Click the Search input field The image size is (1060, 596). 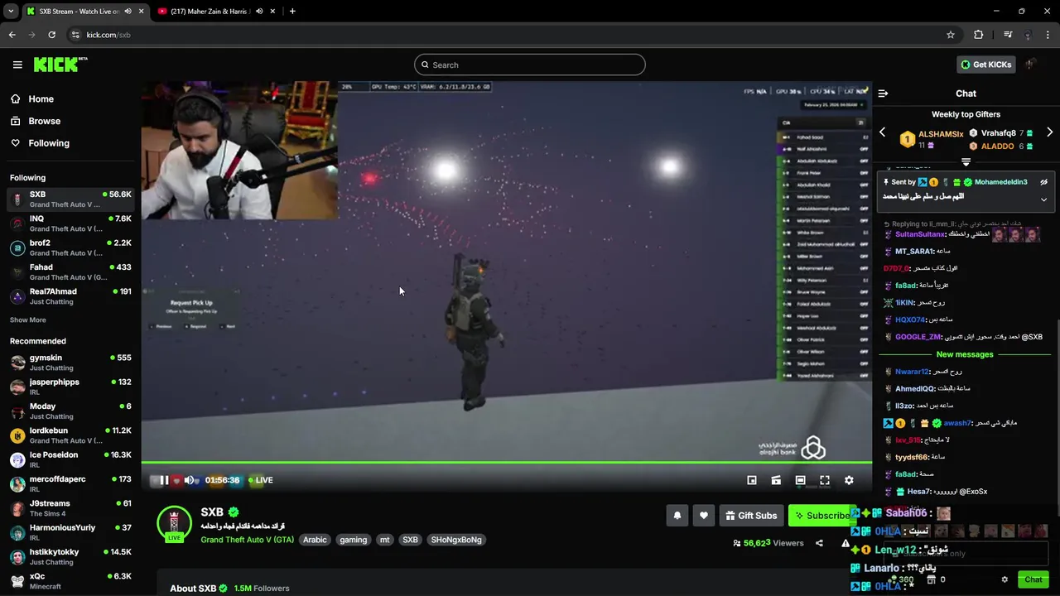[x=530, y=65]
